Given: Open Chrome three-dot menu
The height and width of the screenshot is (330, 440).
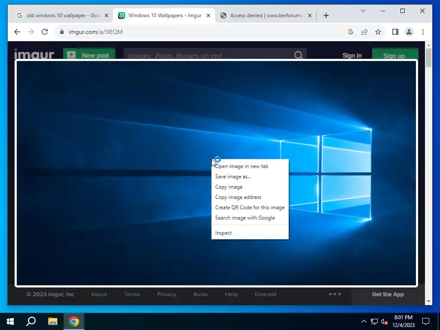Looking at the screenshot, I should click(423, 32).
